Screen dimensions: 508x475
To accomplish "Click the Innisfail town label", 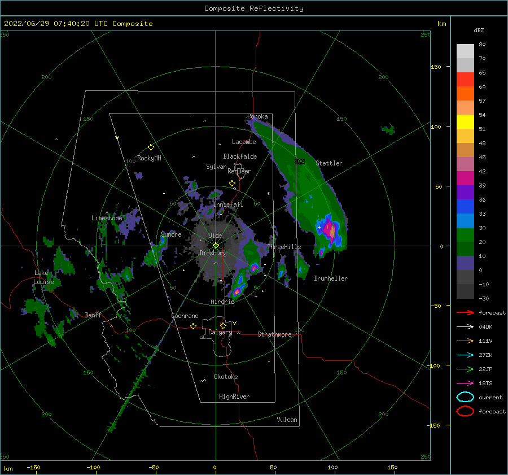I will (x=228, y=204).
